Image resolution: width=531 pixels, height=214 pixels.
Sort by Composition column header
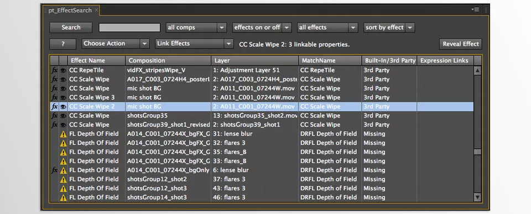pyautogui.click(x=168, y=61)
